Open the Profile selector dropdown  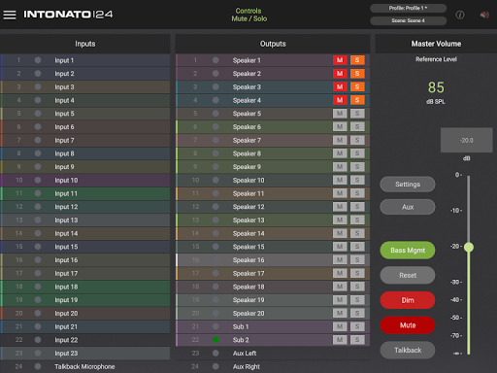408,8
